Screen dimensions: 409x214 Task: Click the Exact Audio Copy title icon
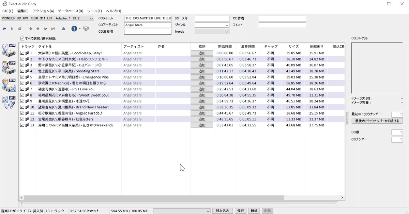tap(5, 4)
